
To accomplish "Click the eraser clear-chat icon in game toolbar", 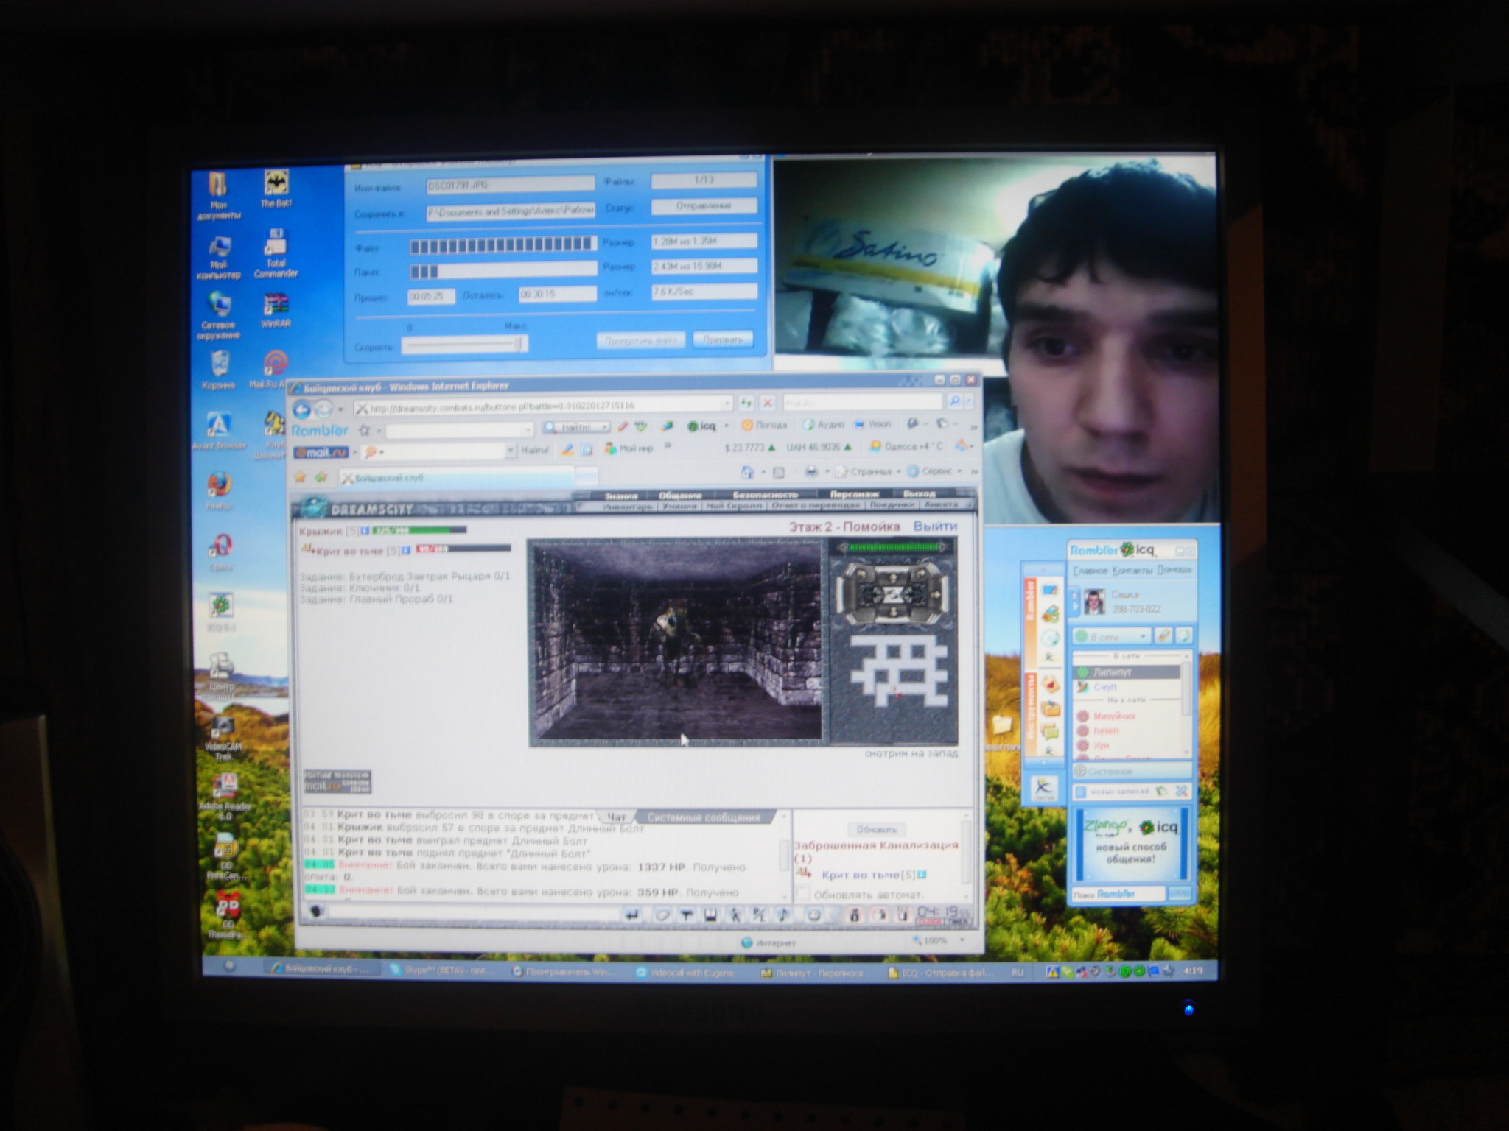I will [662, 915].
